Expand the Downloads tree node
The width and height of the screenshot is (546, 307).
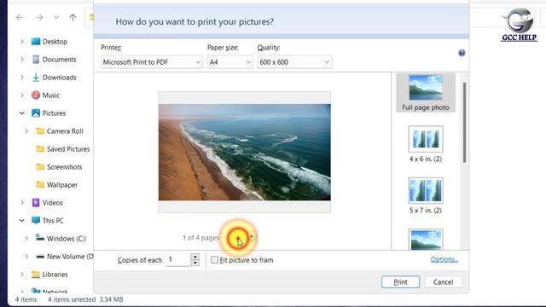click(22, 78)
